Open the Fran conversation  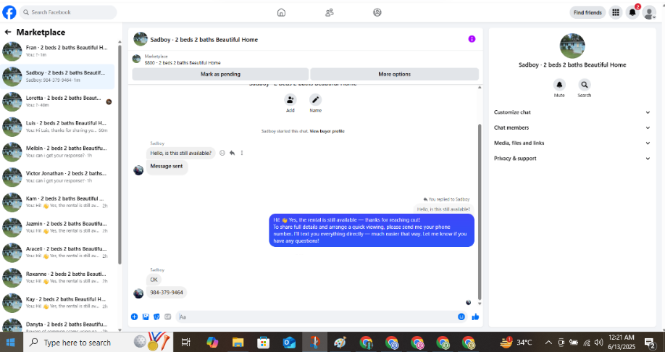pyautogui.click(x=58, y=51)
